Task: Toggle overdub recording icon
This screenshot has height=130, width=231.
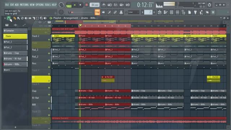Action: coord(122,5)
